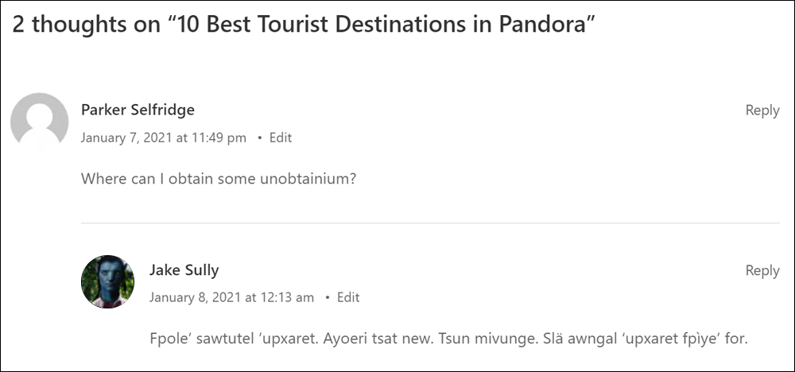Click the bullet separator before Jake's Edit link
This screenshot has height=372, width=795.
(x=328, y=297)
